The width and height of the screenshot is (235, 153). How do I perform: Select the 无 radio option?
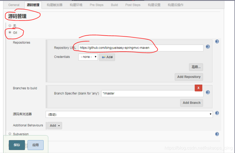(10, 26)
